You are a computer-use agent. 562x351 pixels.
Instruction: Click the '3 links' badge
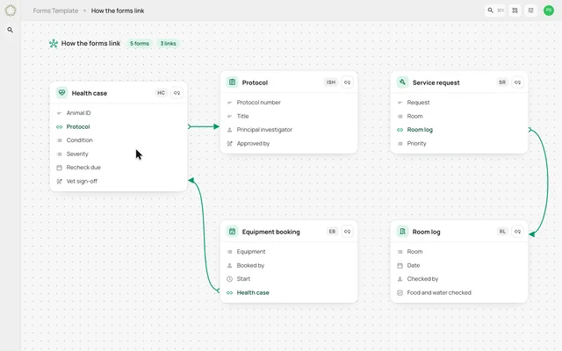coord(168,43)
